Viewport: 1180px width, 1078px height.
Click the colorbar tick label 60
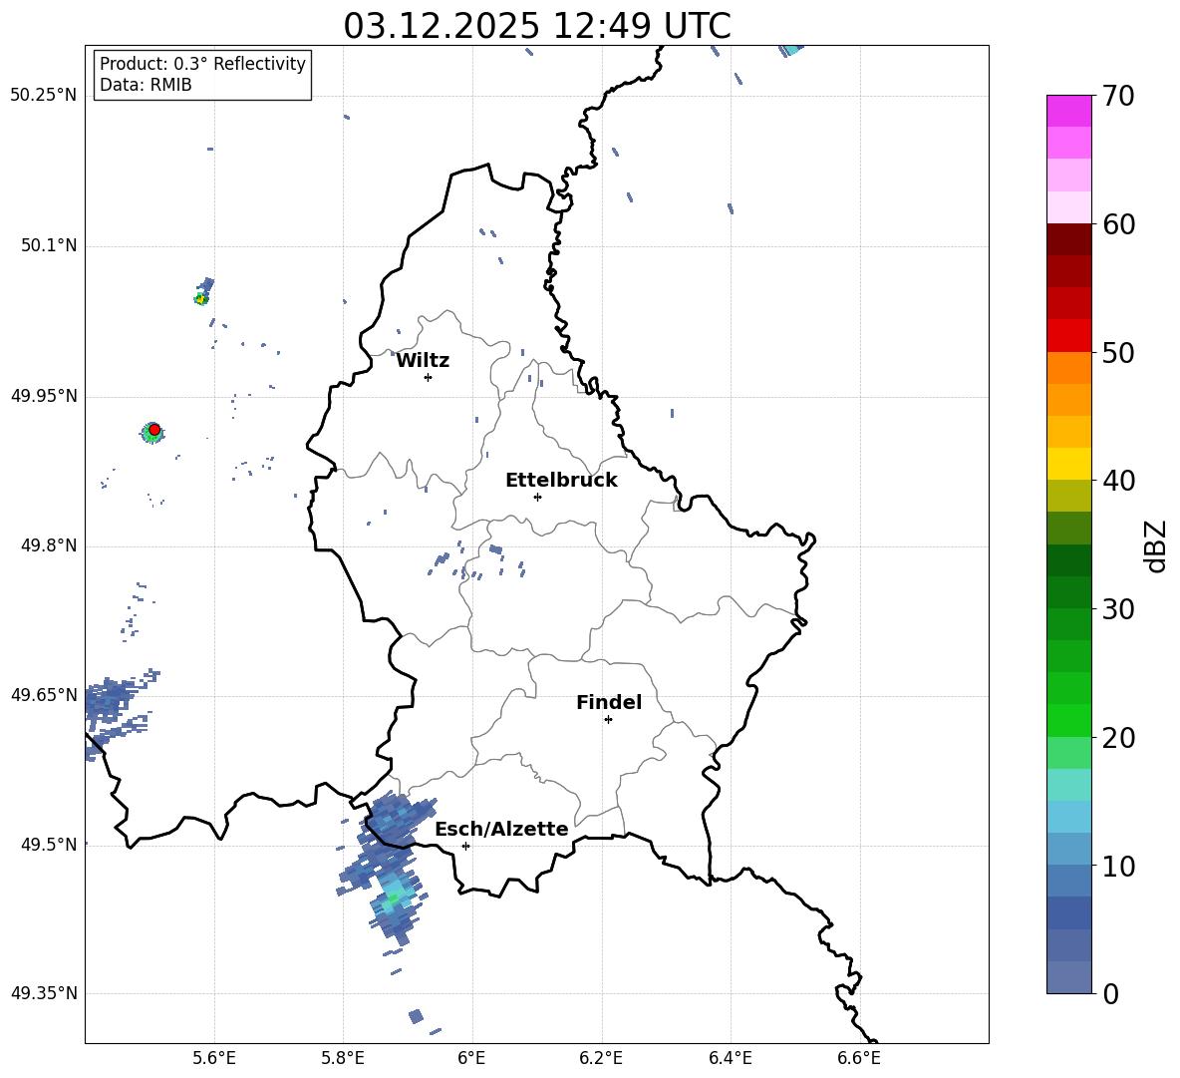click(1118, 224)
